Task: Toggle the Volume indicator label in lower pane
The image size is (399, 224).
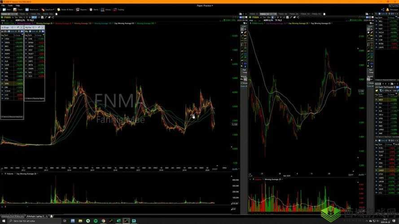Action: 9,173
